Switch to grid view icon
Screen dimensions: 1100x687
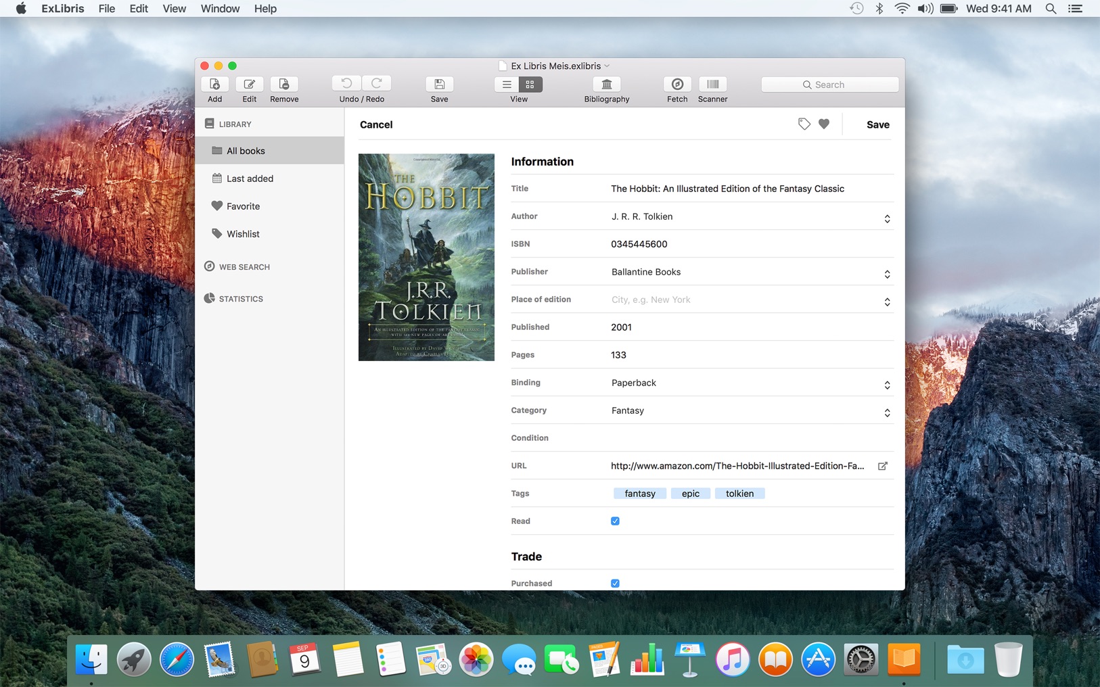click(530, 85)
